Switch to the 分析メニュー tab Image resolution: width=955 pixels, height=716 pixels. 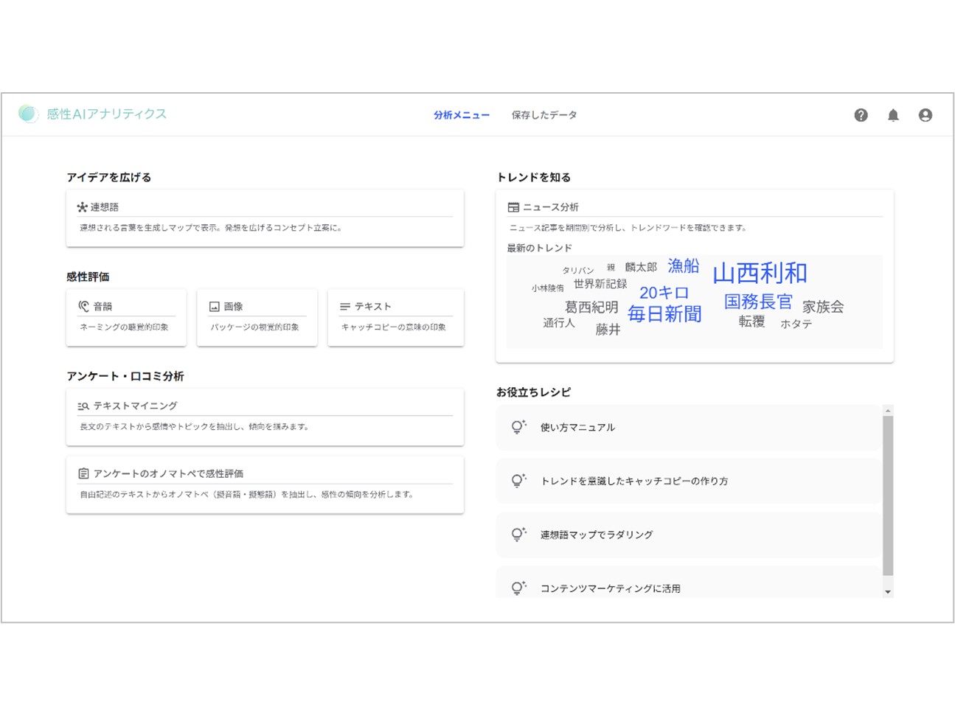461,115
